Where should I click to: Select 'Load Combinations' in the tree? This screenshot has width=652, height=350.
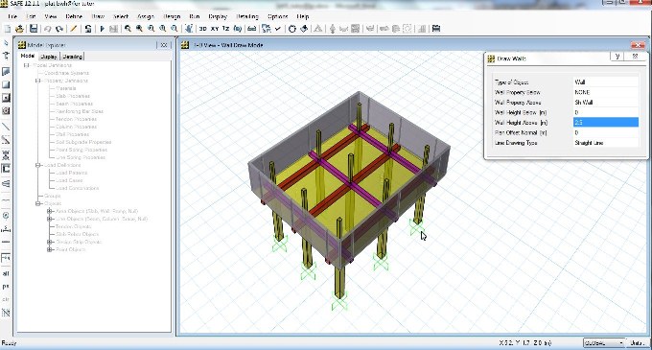(x=77, y=188)
